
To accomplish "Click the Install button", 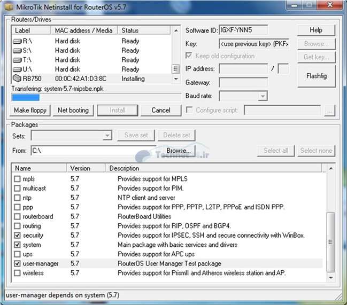I will point(118,110).
